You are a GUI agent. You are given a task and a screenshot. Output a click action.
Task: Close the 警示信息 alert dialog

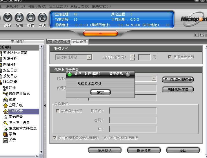point(128,74)
